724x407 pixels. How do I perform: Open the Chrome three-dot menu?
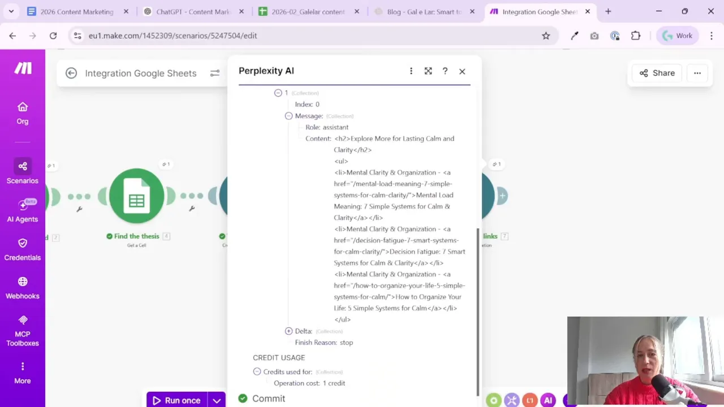[x=711, y=36]
